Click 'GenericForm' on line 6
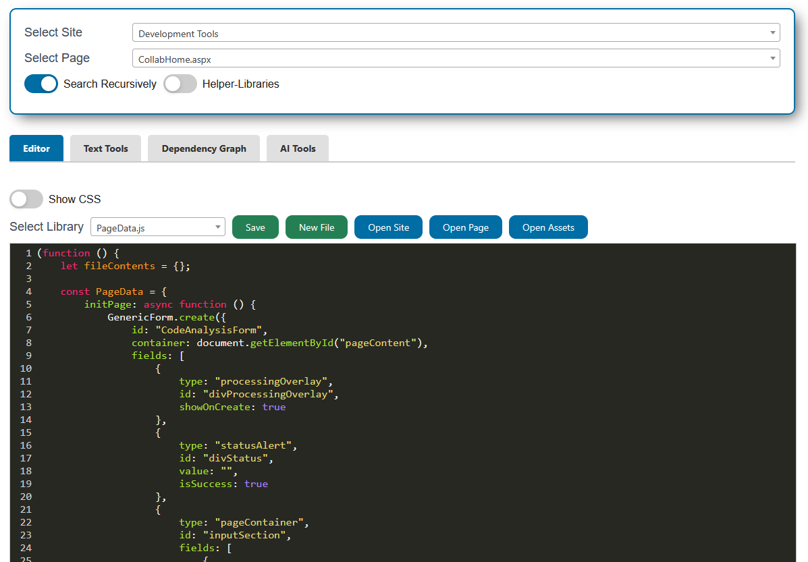Screen dimensions: 808x562 pyautogui.click(x=140, y=317)
